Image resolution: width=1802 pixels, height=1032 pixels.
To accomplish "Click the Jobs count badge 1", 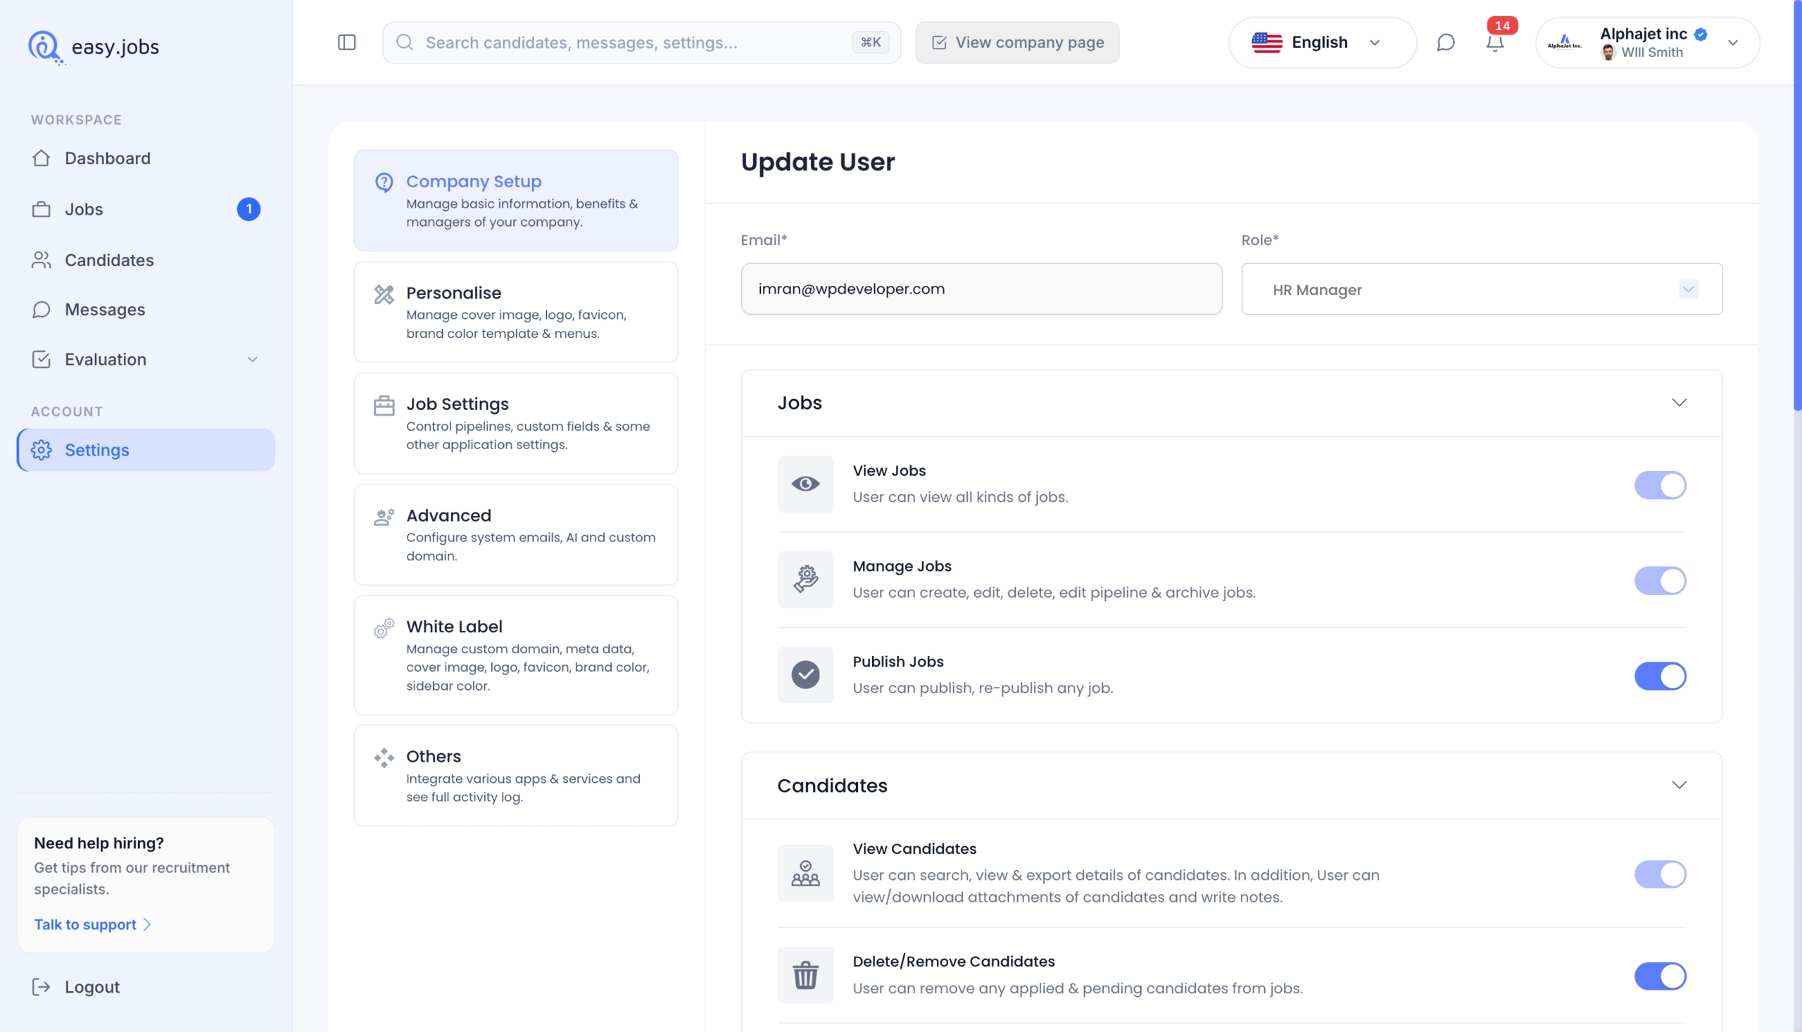I will coord(248,209).
